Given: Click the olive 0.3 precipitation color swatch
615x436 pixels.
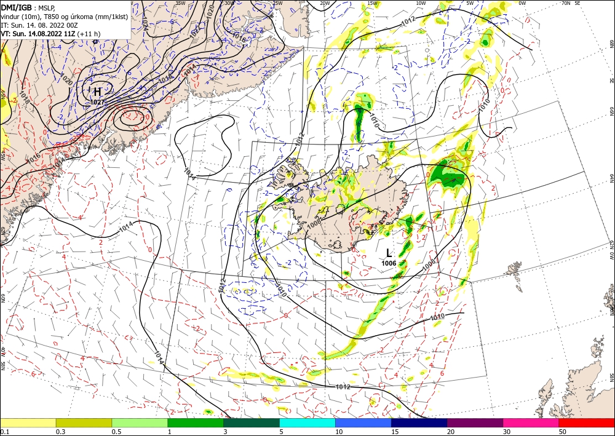Looking at the screenshot, I should [84, 422].
